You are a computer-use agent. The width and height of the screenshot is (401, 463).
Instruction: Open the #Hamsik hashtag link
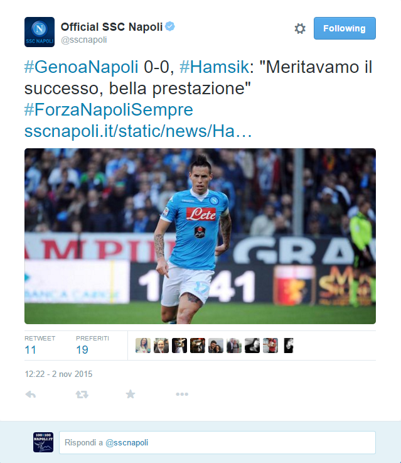coord(215,67)
